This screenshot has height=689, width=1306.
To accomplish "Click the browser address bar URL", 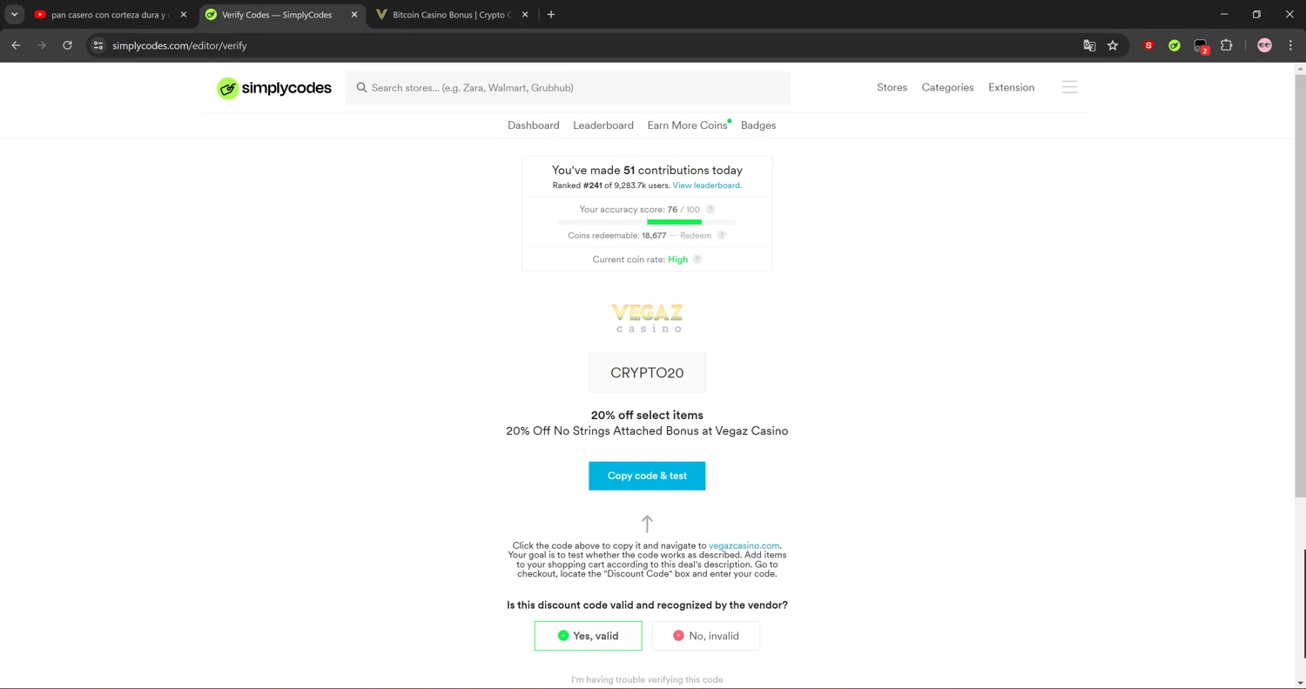I will [179, 45].
